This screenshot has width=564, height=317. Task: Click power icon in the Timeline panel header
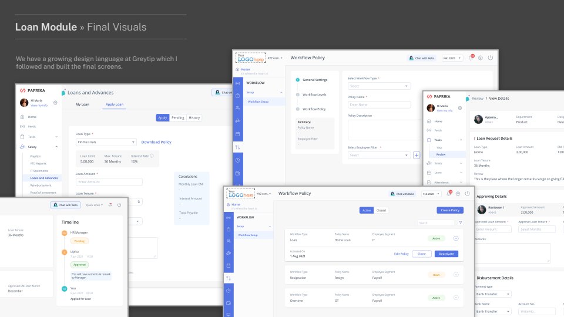119,205
